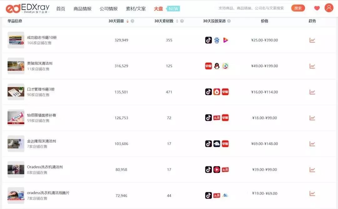Image resolution: width=338 pixels, height=209 pixels.
Task: Click 头条 icon in oradess洗衣机清洁泡腾片 row
Action: pyautogui.click(x=217, y=196)
